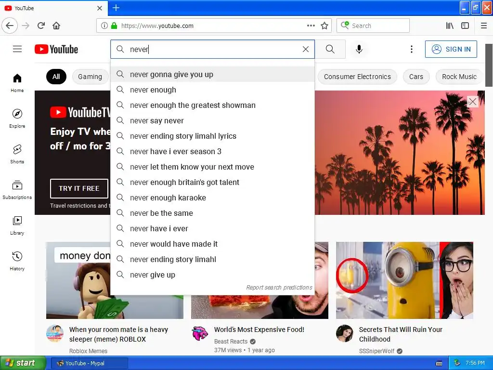The height and width of the screenshot is (370, 493).
Task: Open the browser home page icon
Action: click(x=56, y=26)
